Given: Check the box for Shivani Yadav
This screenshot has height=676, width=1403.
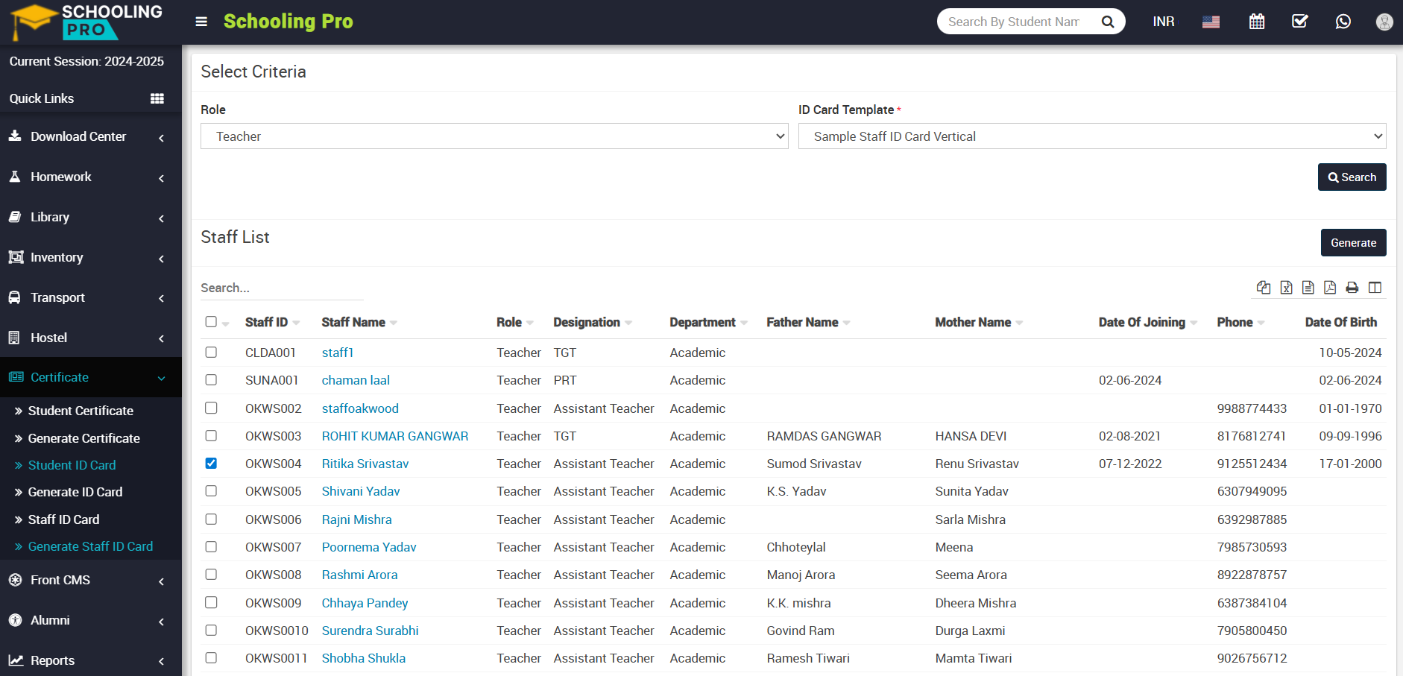Looking at the screenshot, I should [x=211, y=491].
